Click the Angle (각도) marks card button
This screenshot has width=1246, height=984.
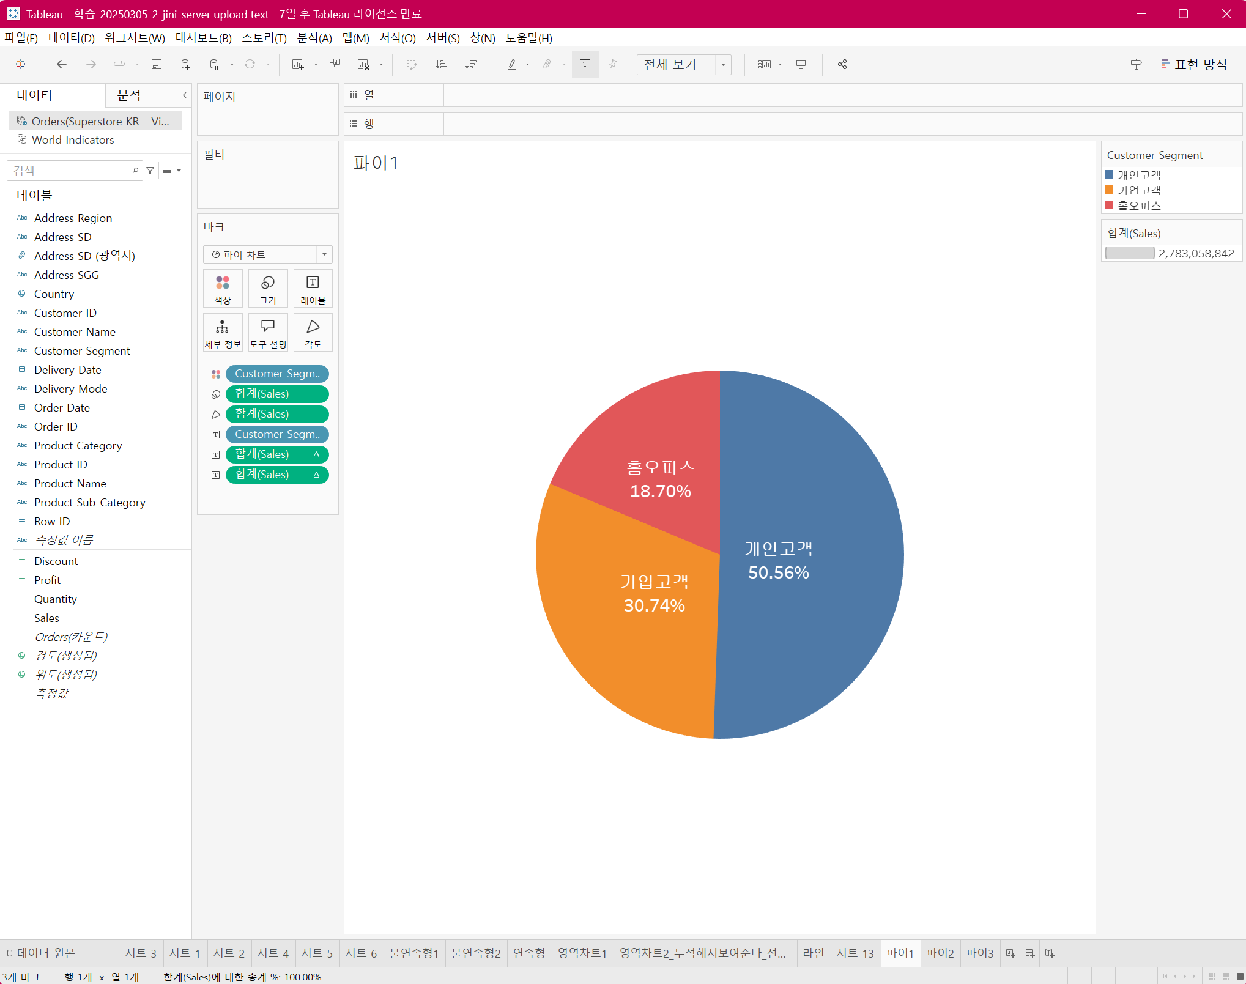tap(313, 332)
